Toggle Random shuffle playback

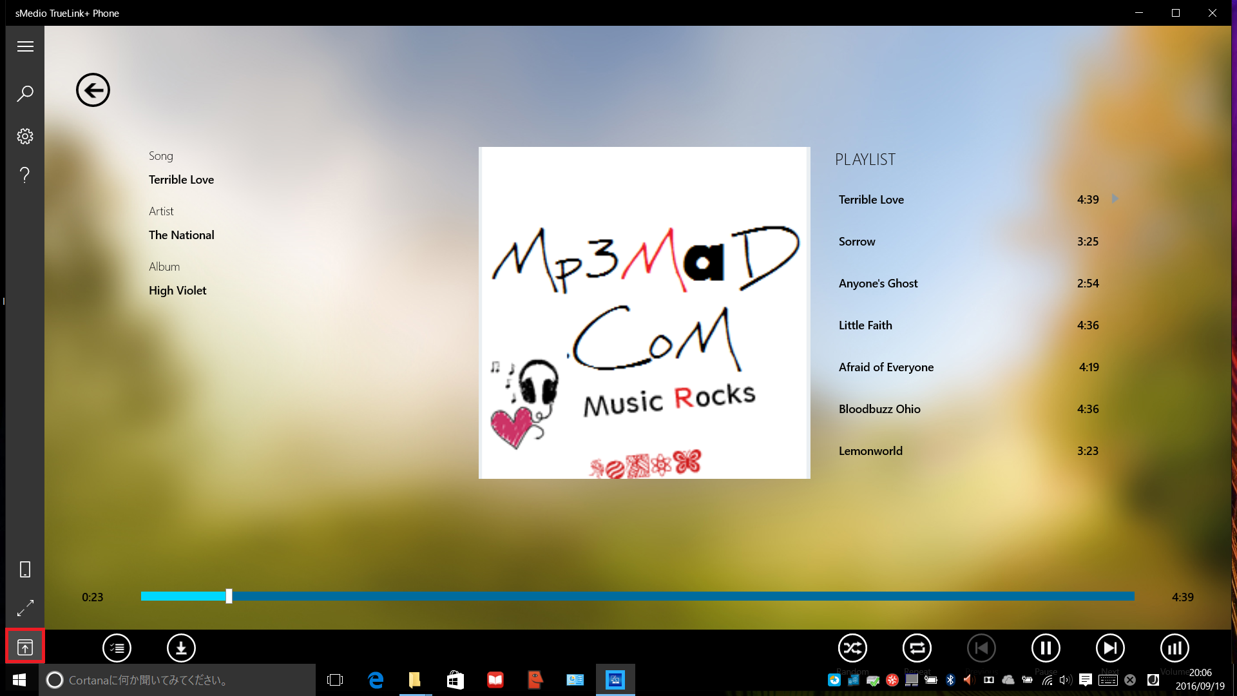pos(852,648)
